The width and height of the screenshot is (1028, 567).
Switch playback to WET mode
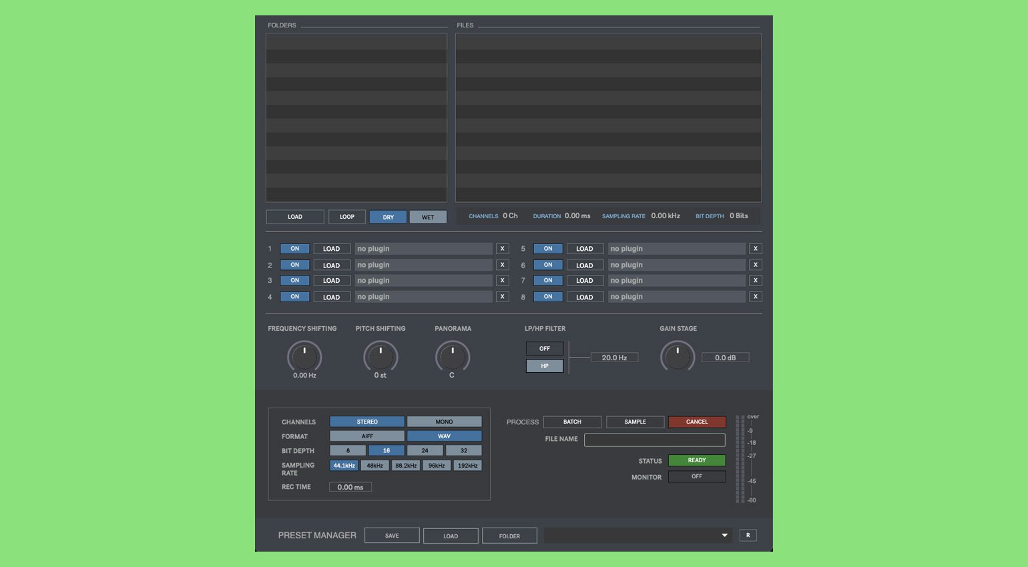point(428,217)
